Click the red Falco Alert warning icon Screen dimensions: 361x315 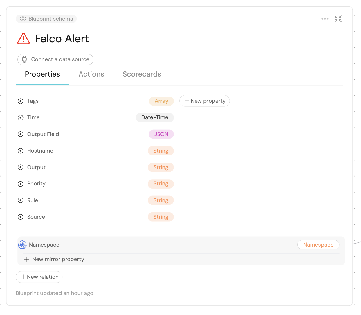tap(24, 39)
